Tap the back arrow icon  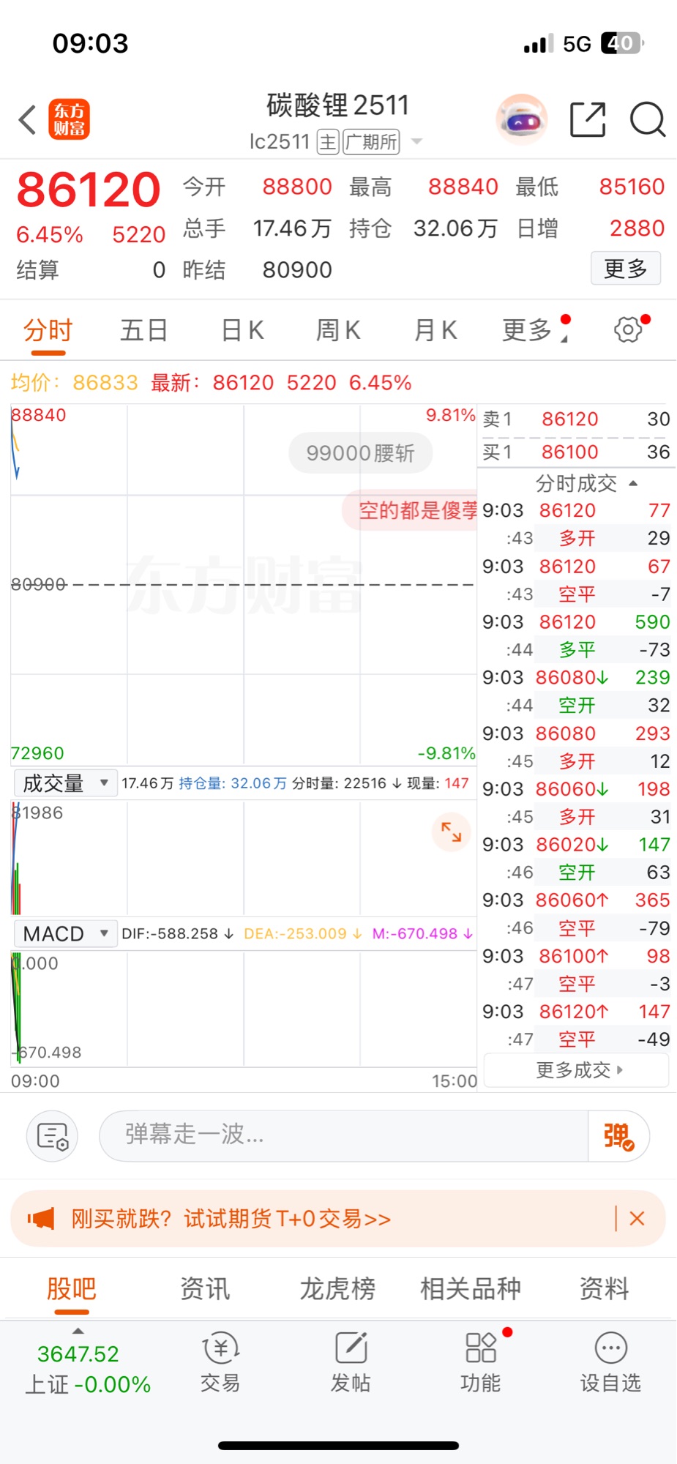pyautogui.click(x=28, y=120)
